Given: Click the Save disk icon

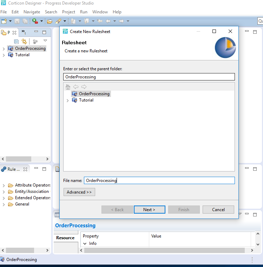Looking at the screenshot, I should point(17,21).
